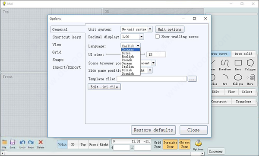The width and height of the screenshot is (259, 156).
Task: Select the Ellipse tool
Action: [x=238, y=77]
